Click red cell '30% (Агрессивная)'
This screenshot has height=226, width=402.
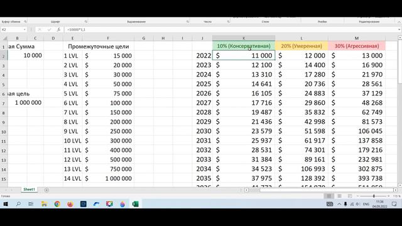click(x=357, y=46)
